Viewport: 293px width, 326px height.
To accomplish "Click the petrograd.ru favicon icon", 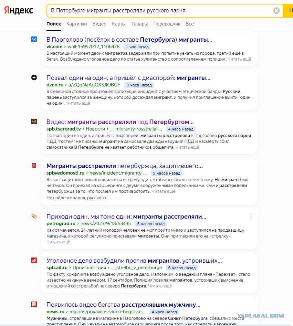I will pyautogui.click(x=34, y=216).
